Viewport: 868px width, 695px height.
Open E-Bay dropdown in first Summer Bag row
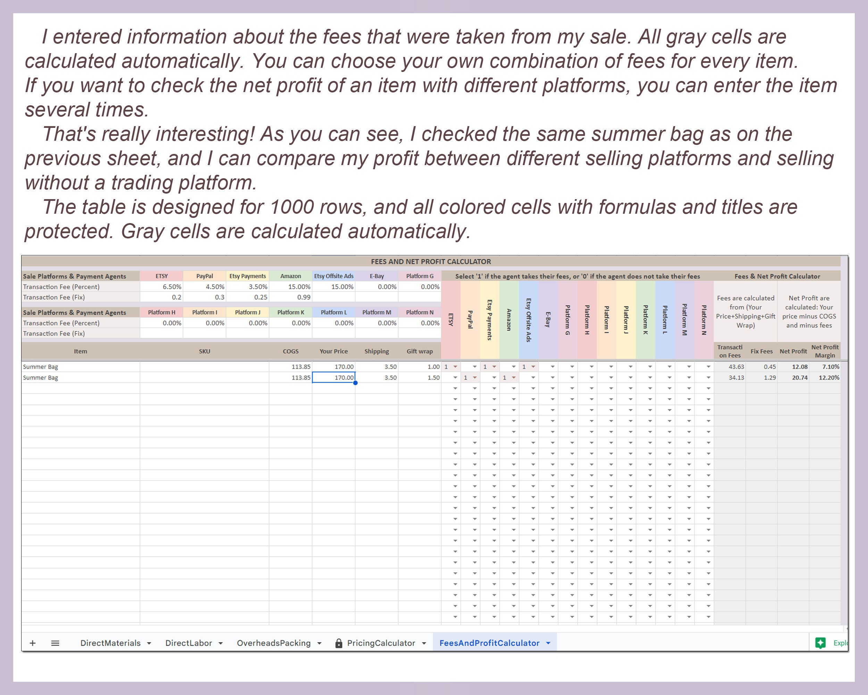[x=553, y=367]
